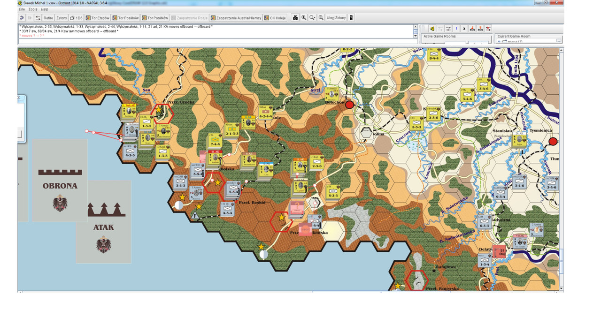Select the OBRONA defense card
This screenshot has width=601, height=325.
click(60, 180)
